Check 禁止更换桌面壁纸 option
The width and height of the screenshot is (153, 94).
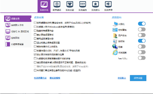tap(35, 35)
